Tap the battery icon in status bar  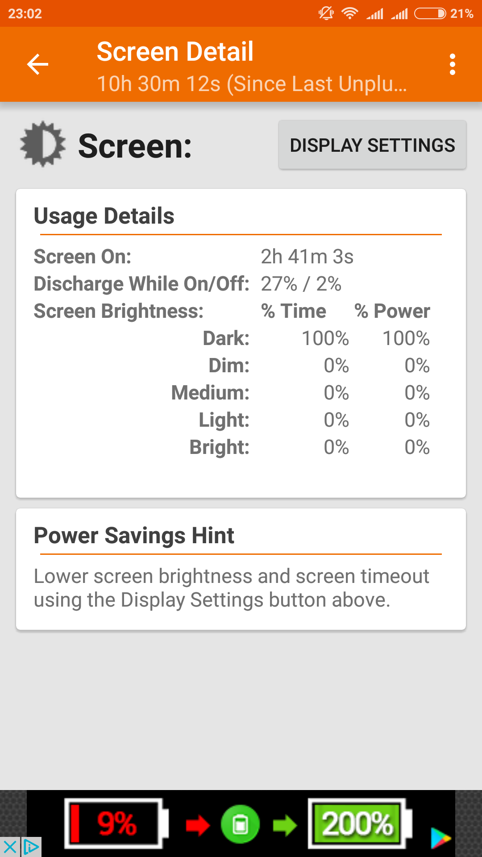(429, 14)
